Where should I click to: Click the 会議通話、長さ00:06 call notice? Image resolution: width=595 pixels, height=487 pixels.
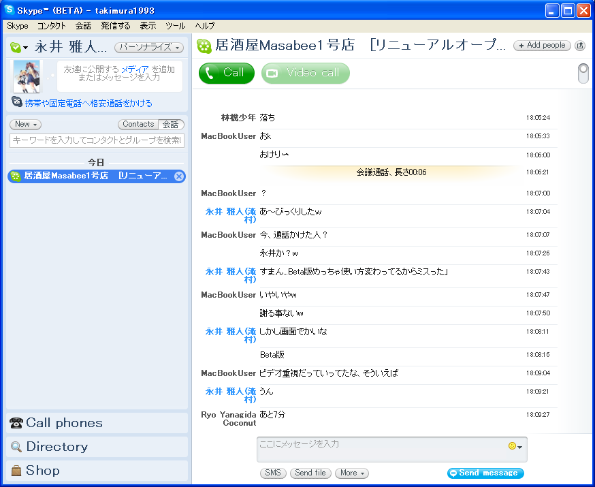tap(391, 172)
